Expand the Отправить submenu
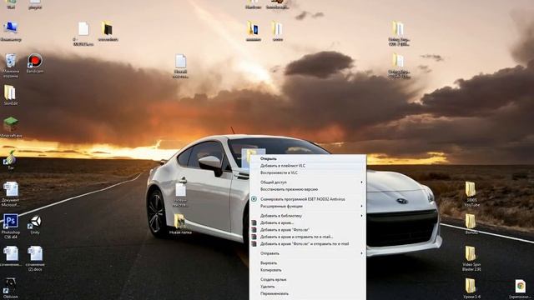 point(308,253)
